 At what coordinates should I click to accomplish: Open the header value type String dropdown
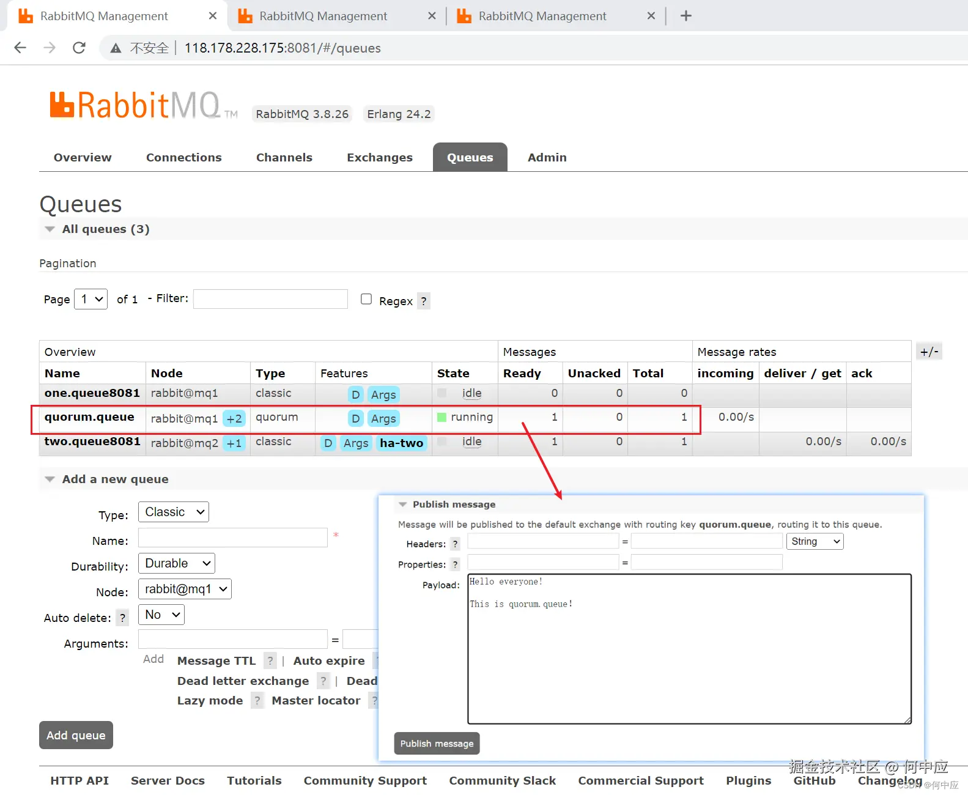click(815, 541)
